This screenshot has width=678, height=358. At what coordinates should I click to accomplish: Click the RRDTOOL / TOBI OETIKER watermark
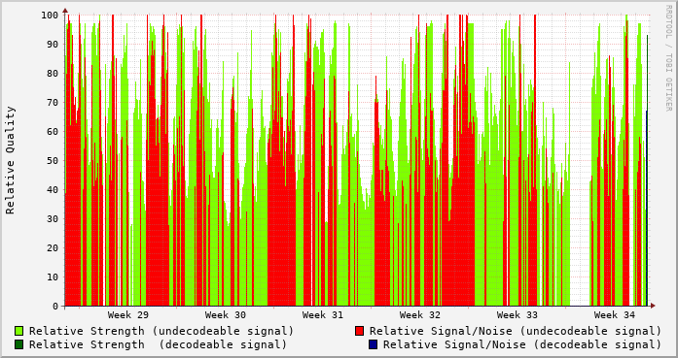coord(669,58)
